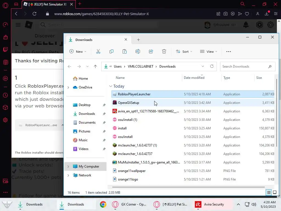
Task: Click the horizontal scrollbar in file list
Action: 188,187
